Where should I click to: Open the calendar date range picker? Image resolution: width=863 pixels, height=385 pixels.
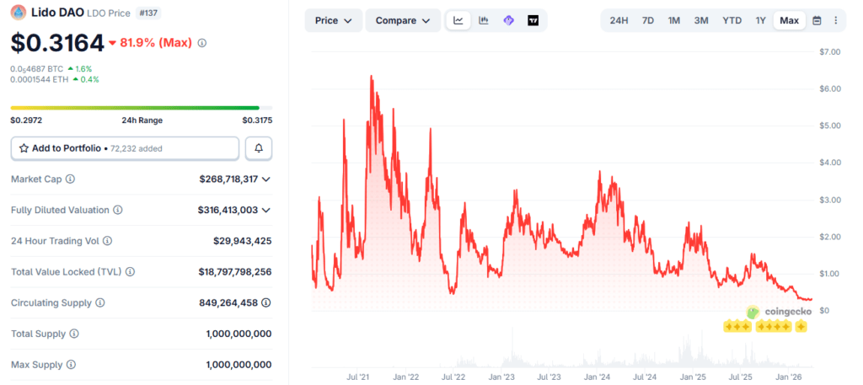pos(817,20)
